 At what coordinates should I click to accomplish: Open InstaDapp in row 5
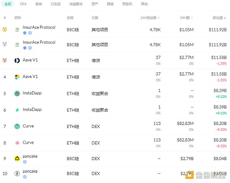(x=32, y=93)
